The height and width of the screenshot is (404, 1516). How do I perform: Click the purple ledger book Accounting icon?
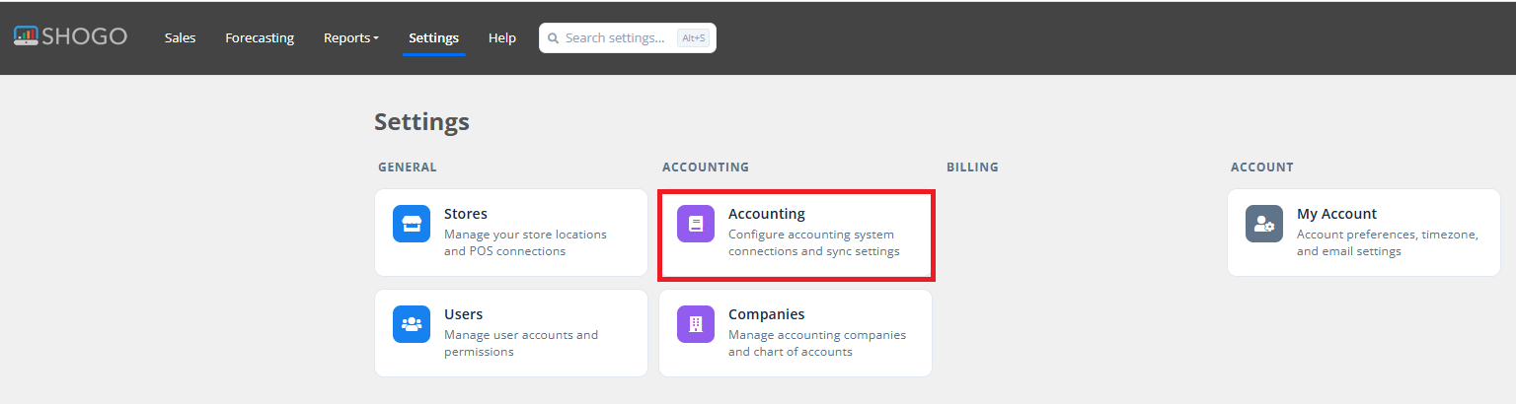point(696,224)
